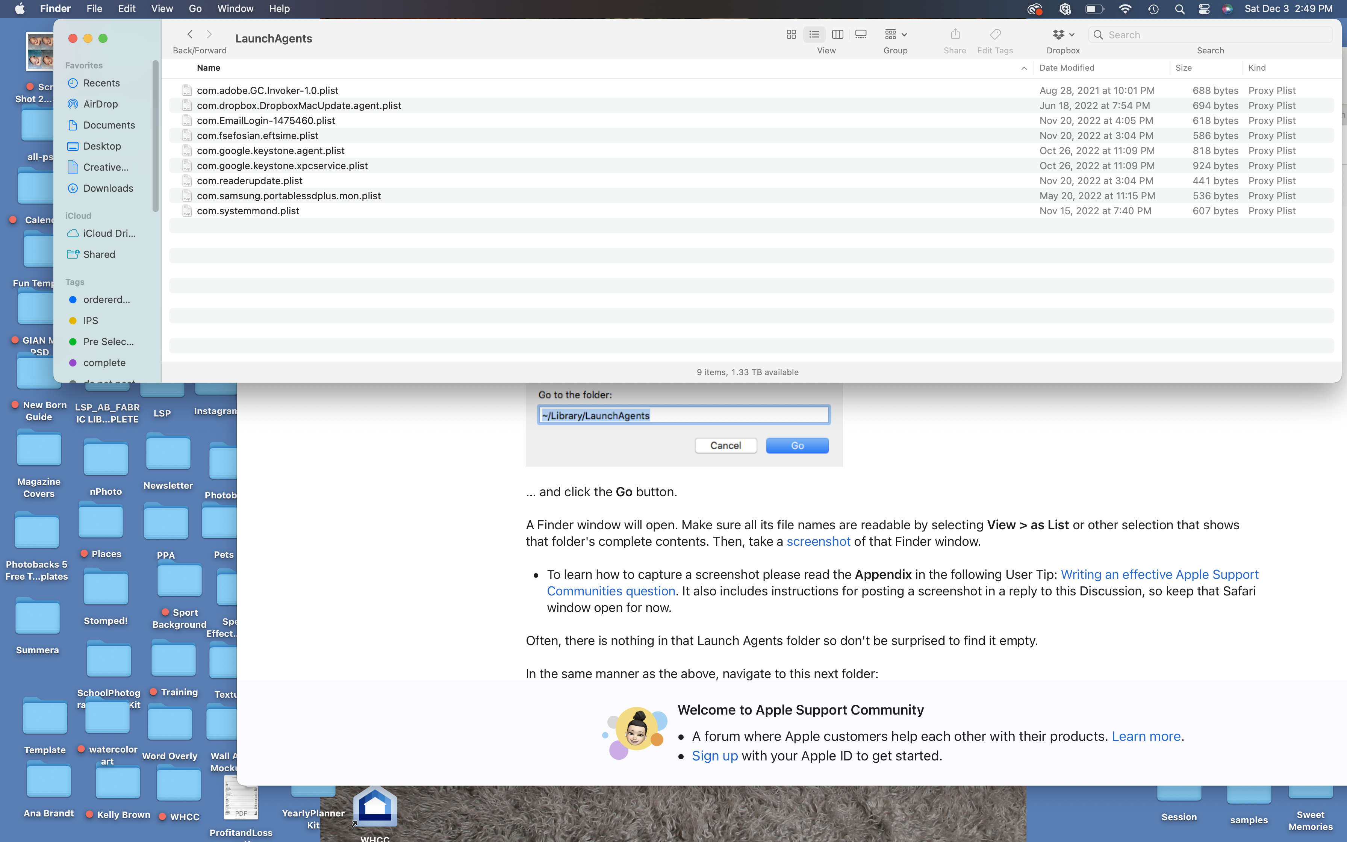Open Downloads in the sidebar
Image resolution: width=1347 pixels, height=842 pixels.
tap(108, 188)
